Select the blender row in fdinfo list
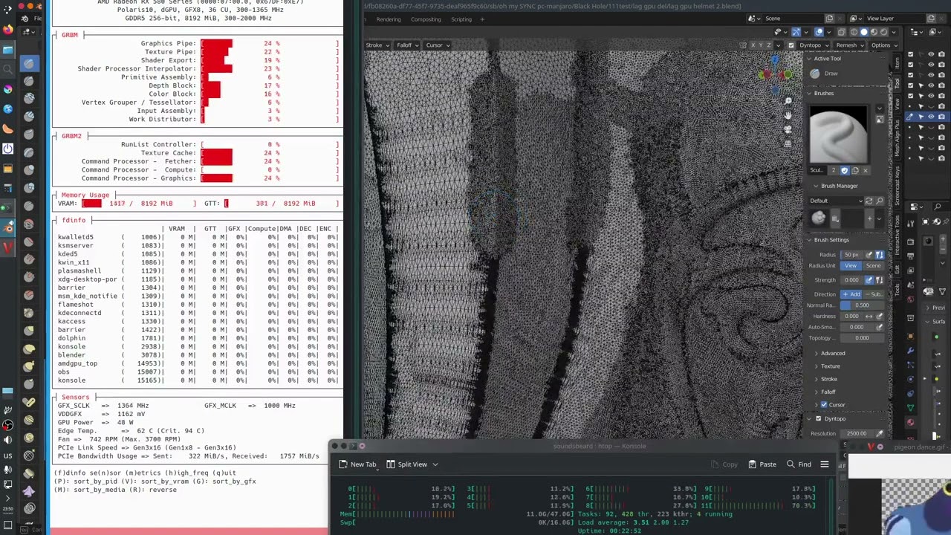951x535 pixels. 198,355
